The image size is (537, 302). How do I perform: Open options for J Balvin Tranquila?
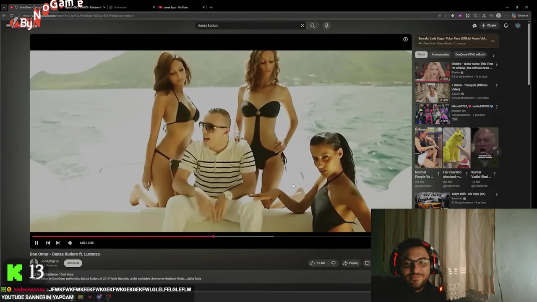(x=497, y=86)
